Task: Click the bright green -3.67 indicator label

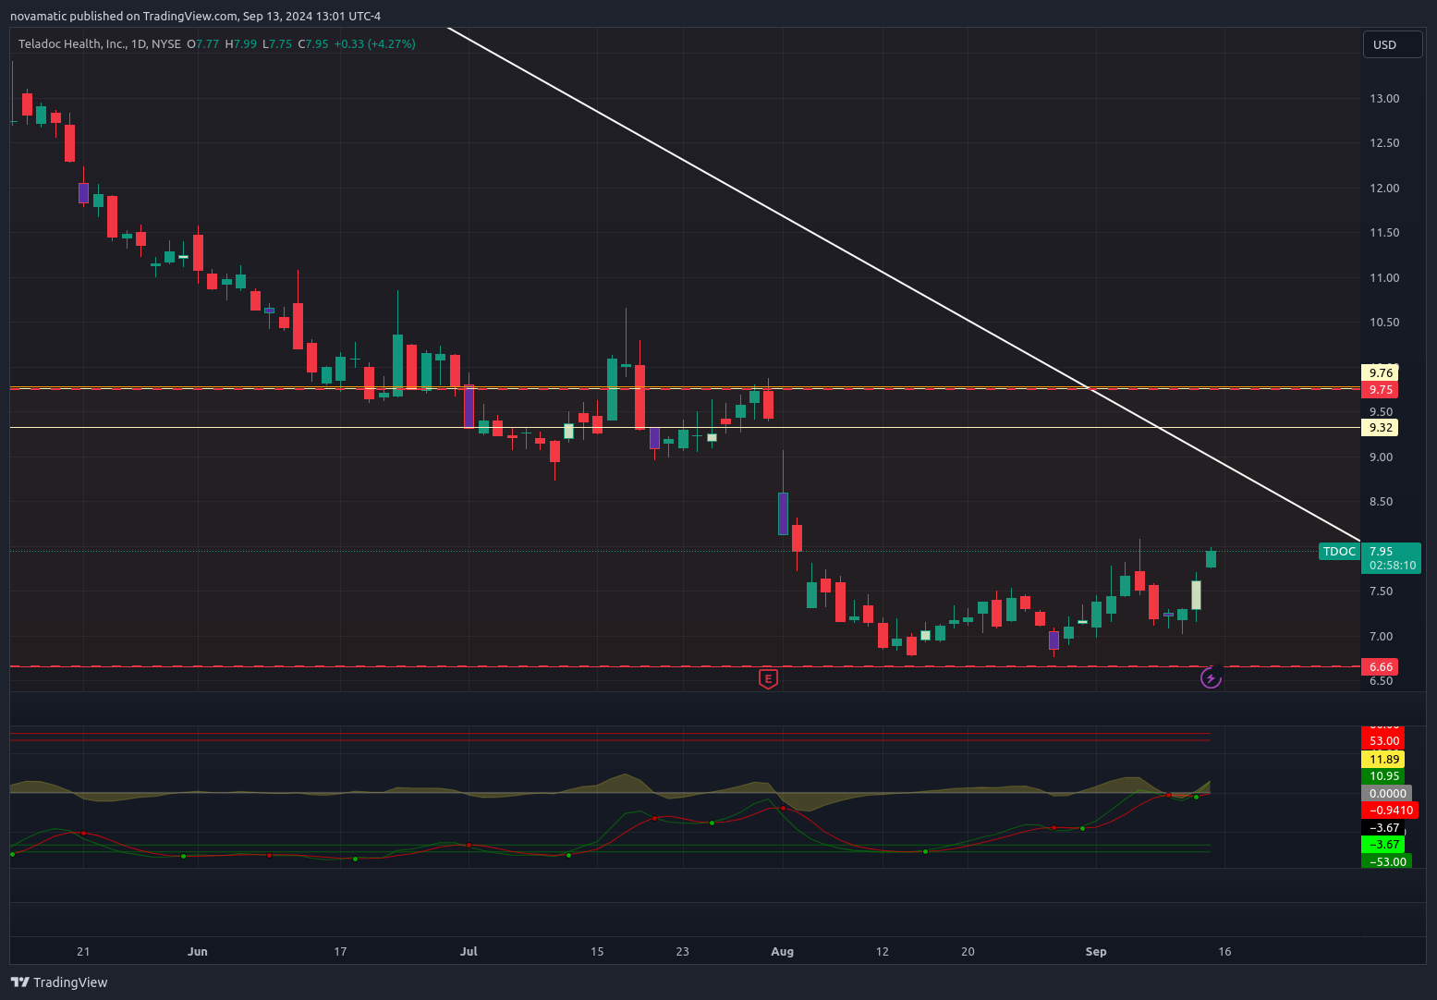Action: tap(1383, 845)
